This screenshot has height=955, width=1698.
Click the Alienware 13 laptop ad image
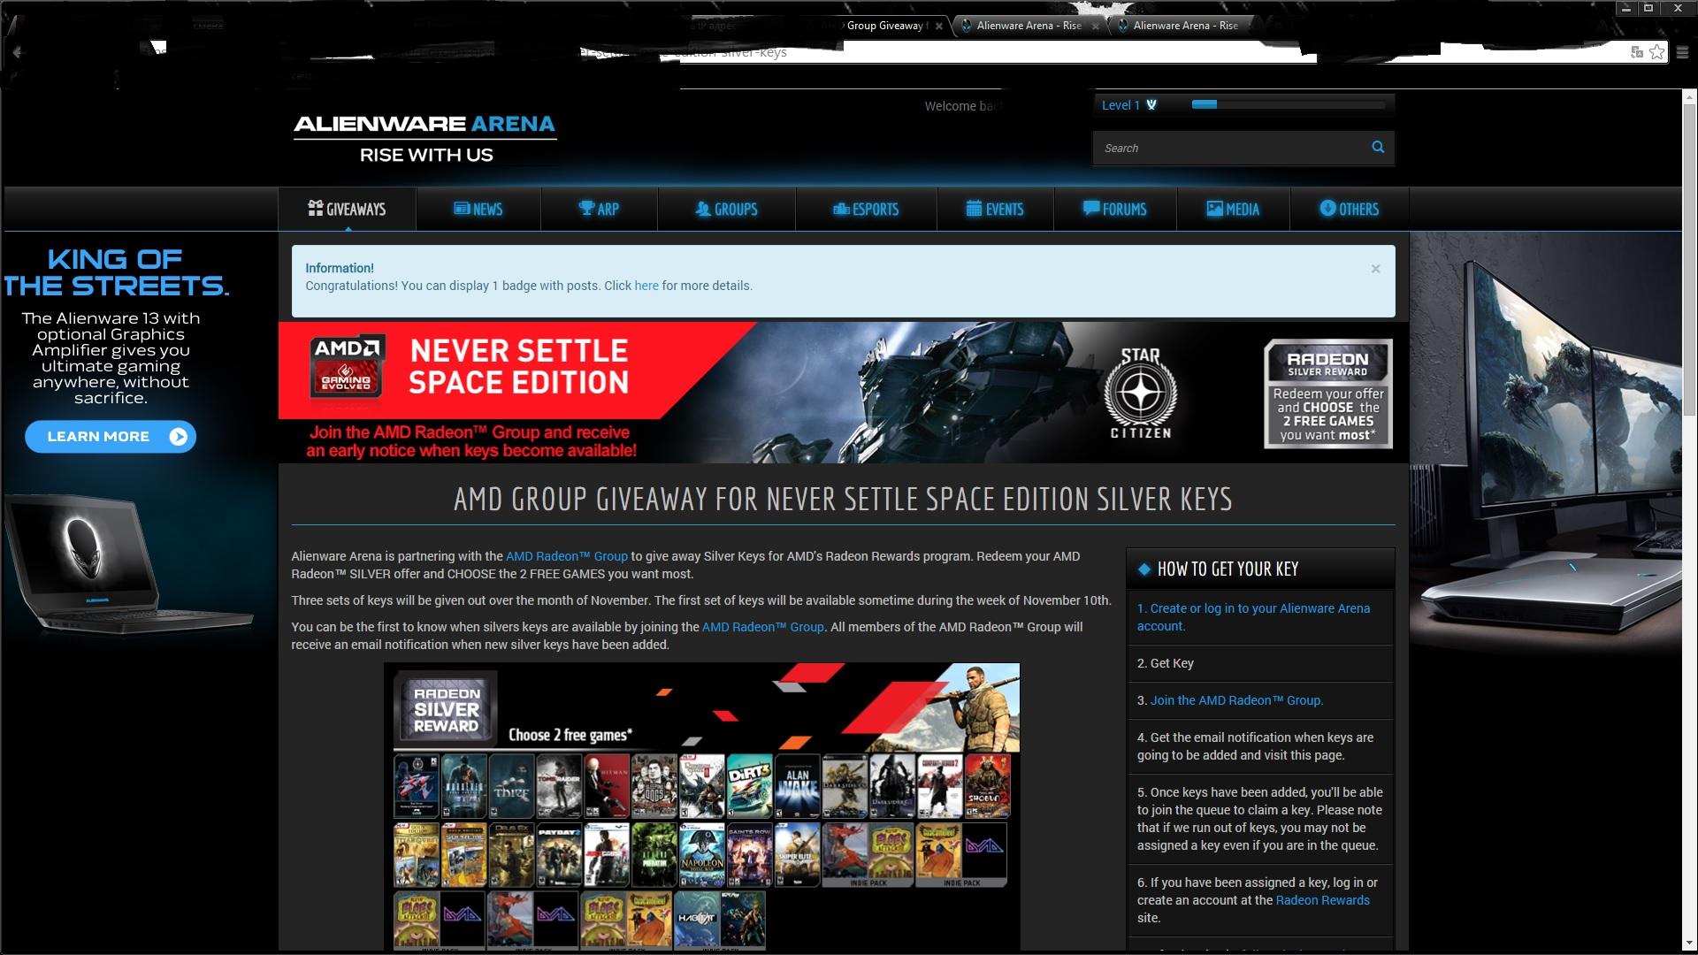pos(128,563)
